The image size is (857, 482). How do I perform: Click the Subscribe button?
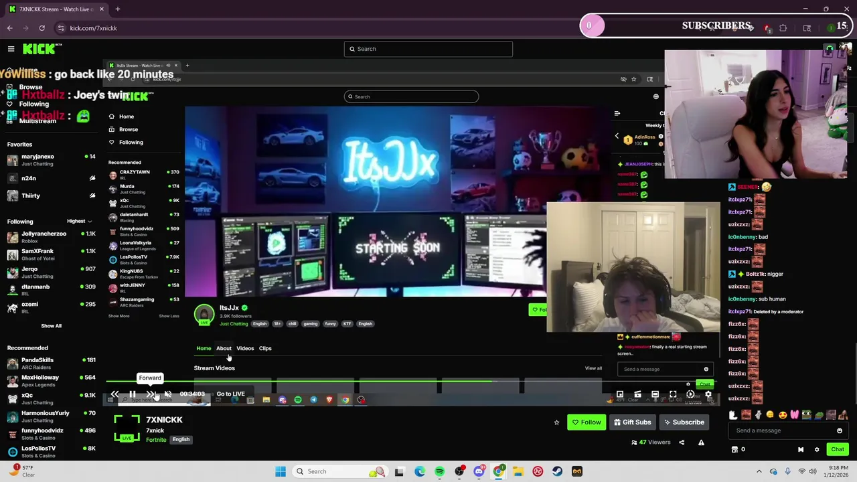684,422
